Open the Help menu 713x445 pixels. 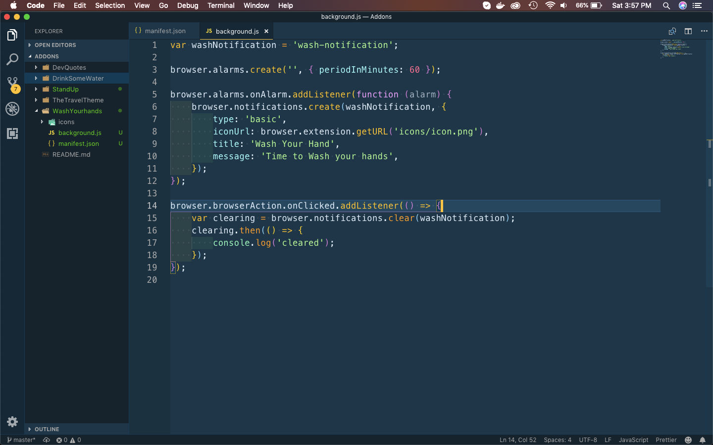coord(285,5)
